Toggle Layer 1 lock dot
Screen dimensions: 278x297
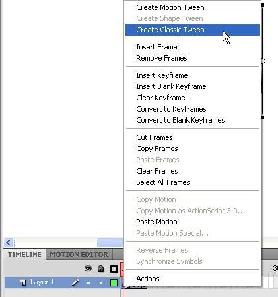101,283
